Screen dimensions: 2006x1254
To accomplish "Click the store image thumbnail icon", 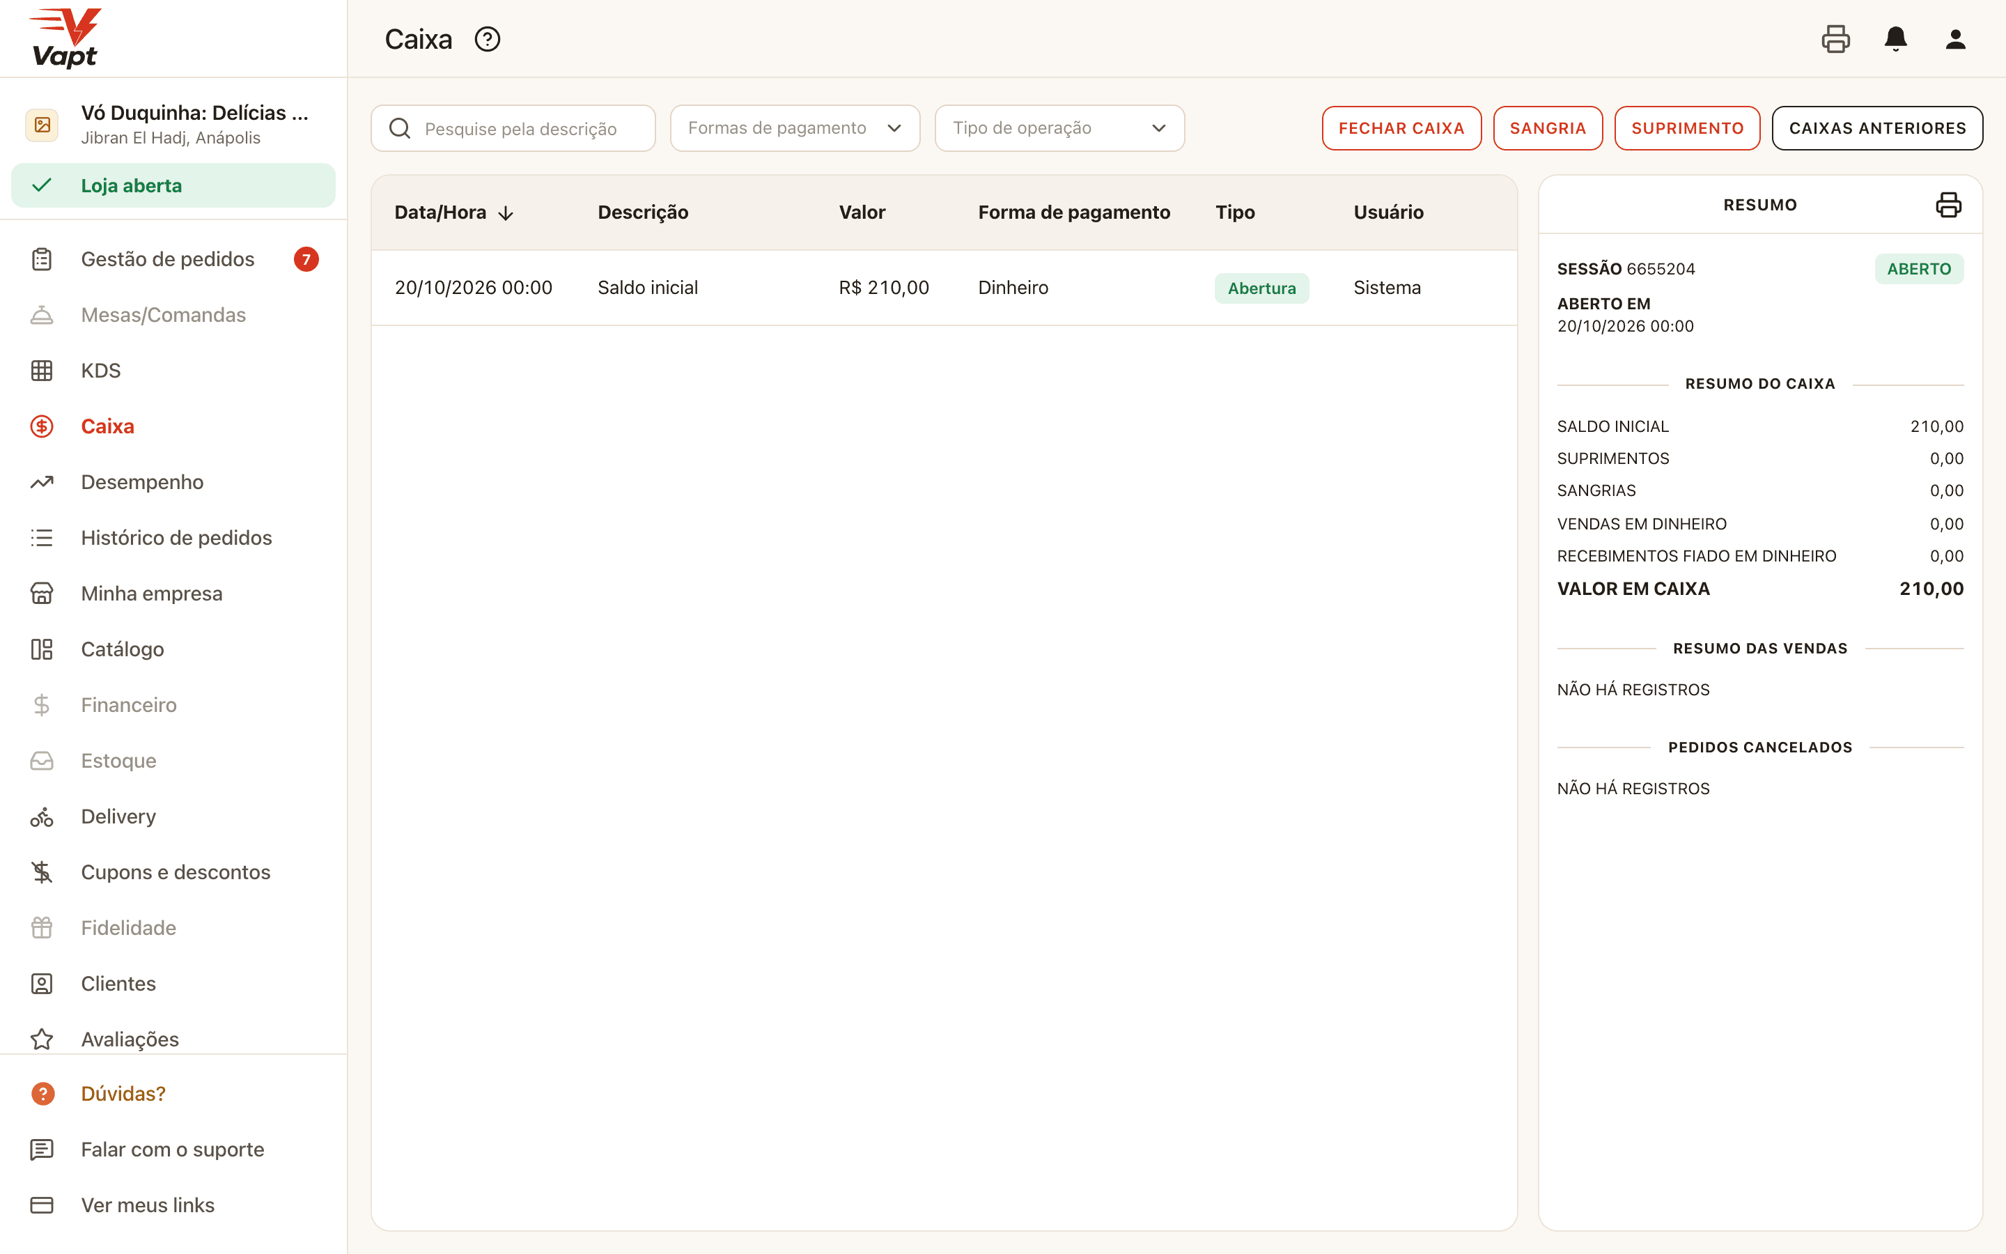I will point(42,125).
